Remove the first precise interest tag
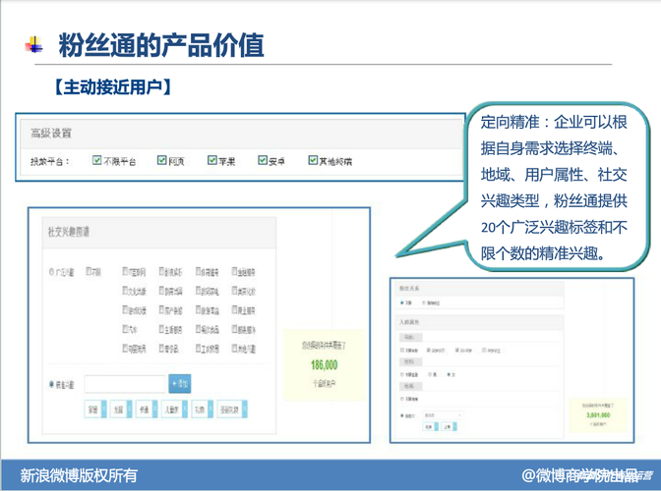 pyautogui.click(x=103, y=409)
